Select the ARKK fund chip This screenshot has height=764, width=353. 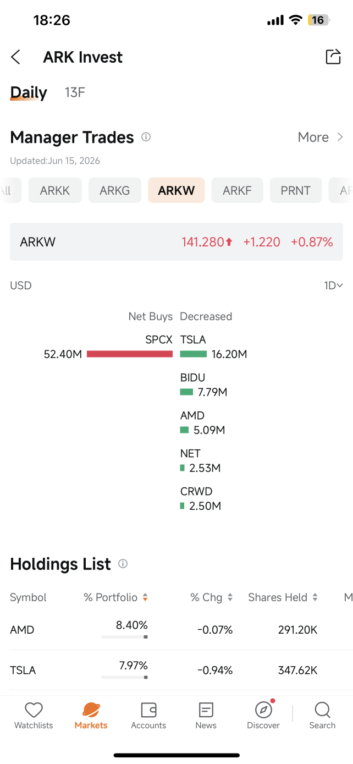pos(55,190)
